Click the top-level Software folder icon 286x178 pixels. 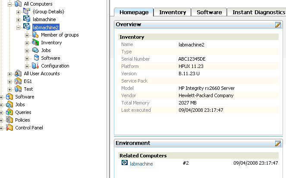(9, 97)
